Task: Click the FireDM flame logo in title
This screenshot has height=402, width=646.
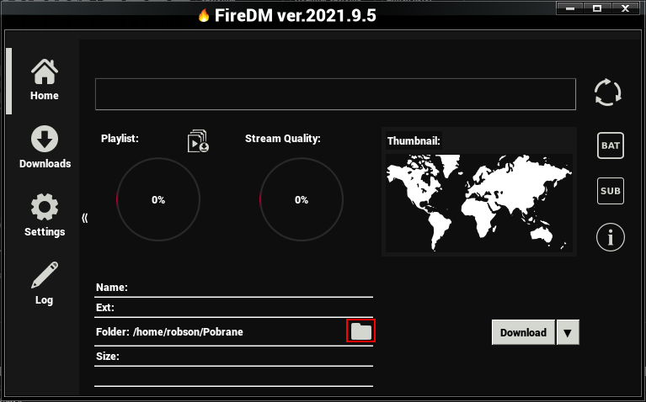Action: 204,16
